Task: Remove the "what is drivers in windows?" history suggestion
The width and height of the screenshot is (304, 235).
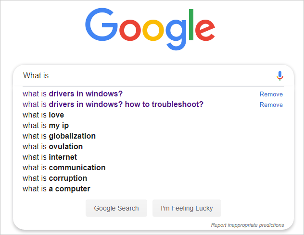Action: tap(271, 94)
